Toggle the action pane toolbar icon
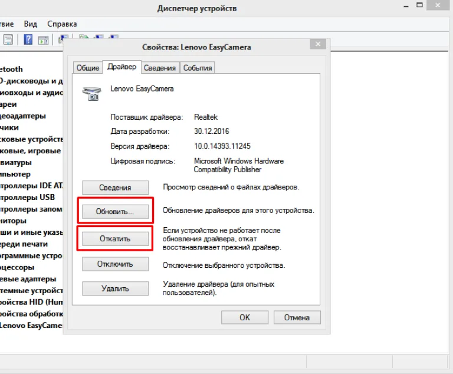Viewport: 453px width, 374px height. pyautogui.click(x=43, y=40)
